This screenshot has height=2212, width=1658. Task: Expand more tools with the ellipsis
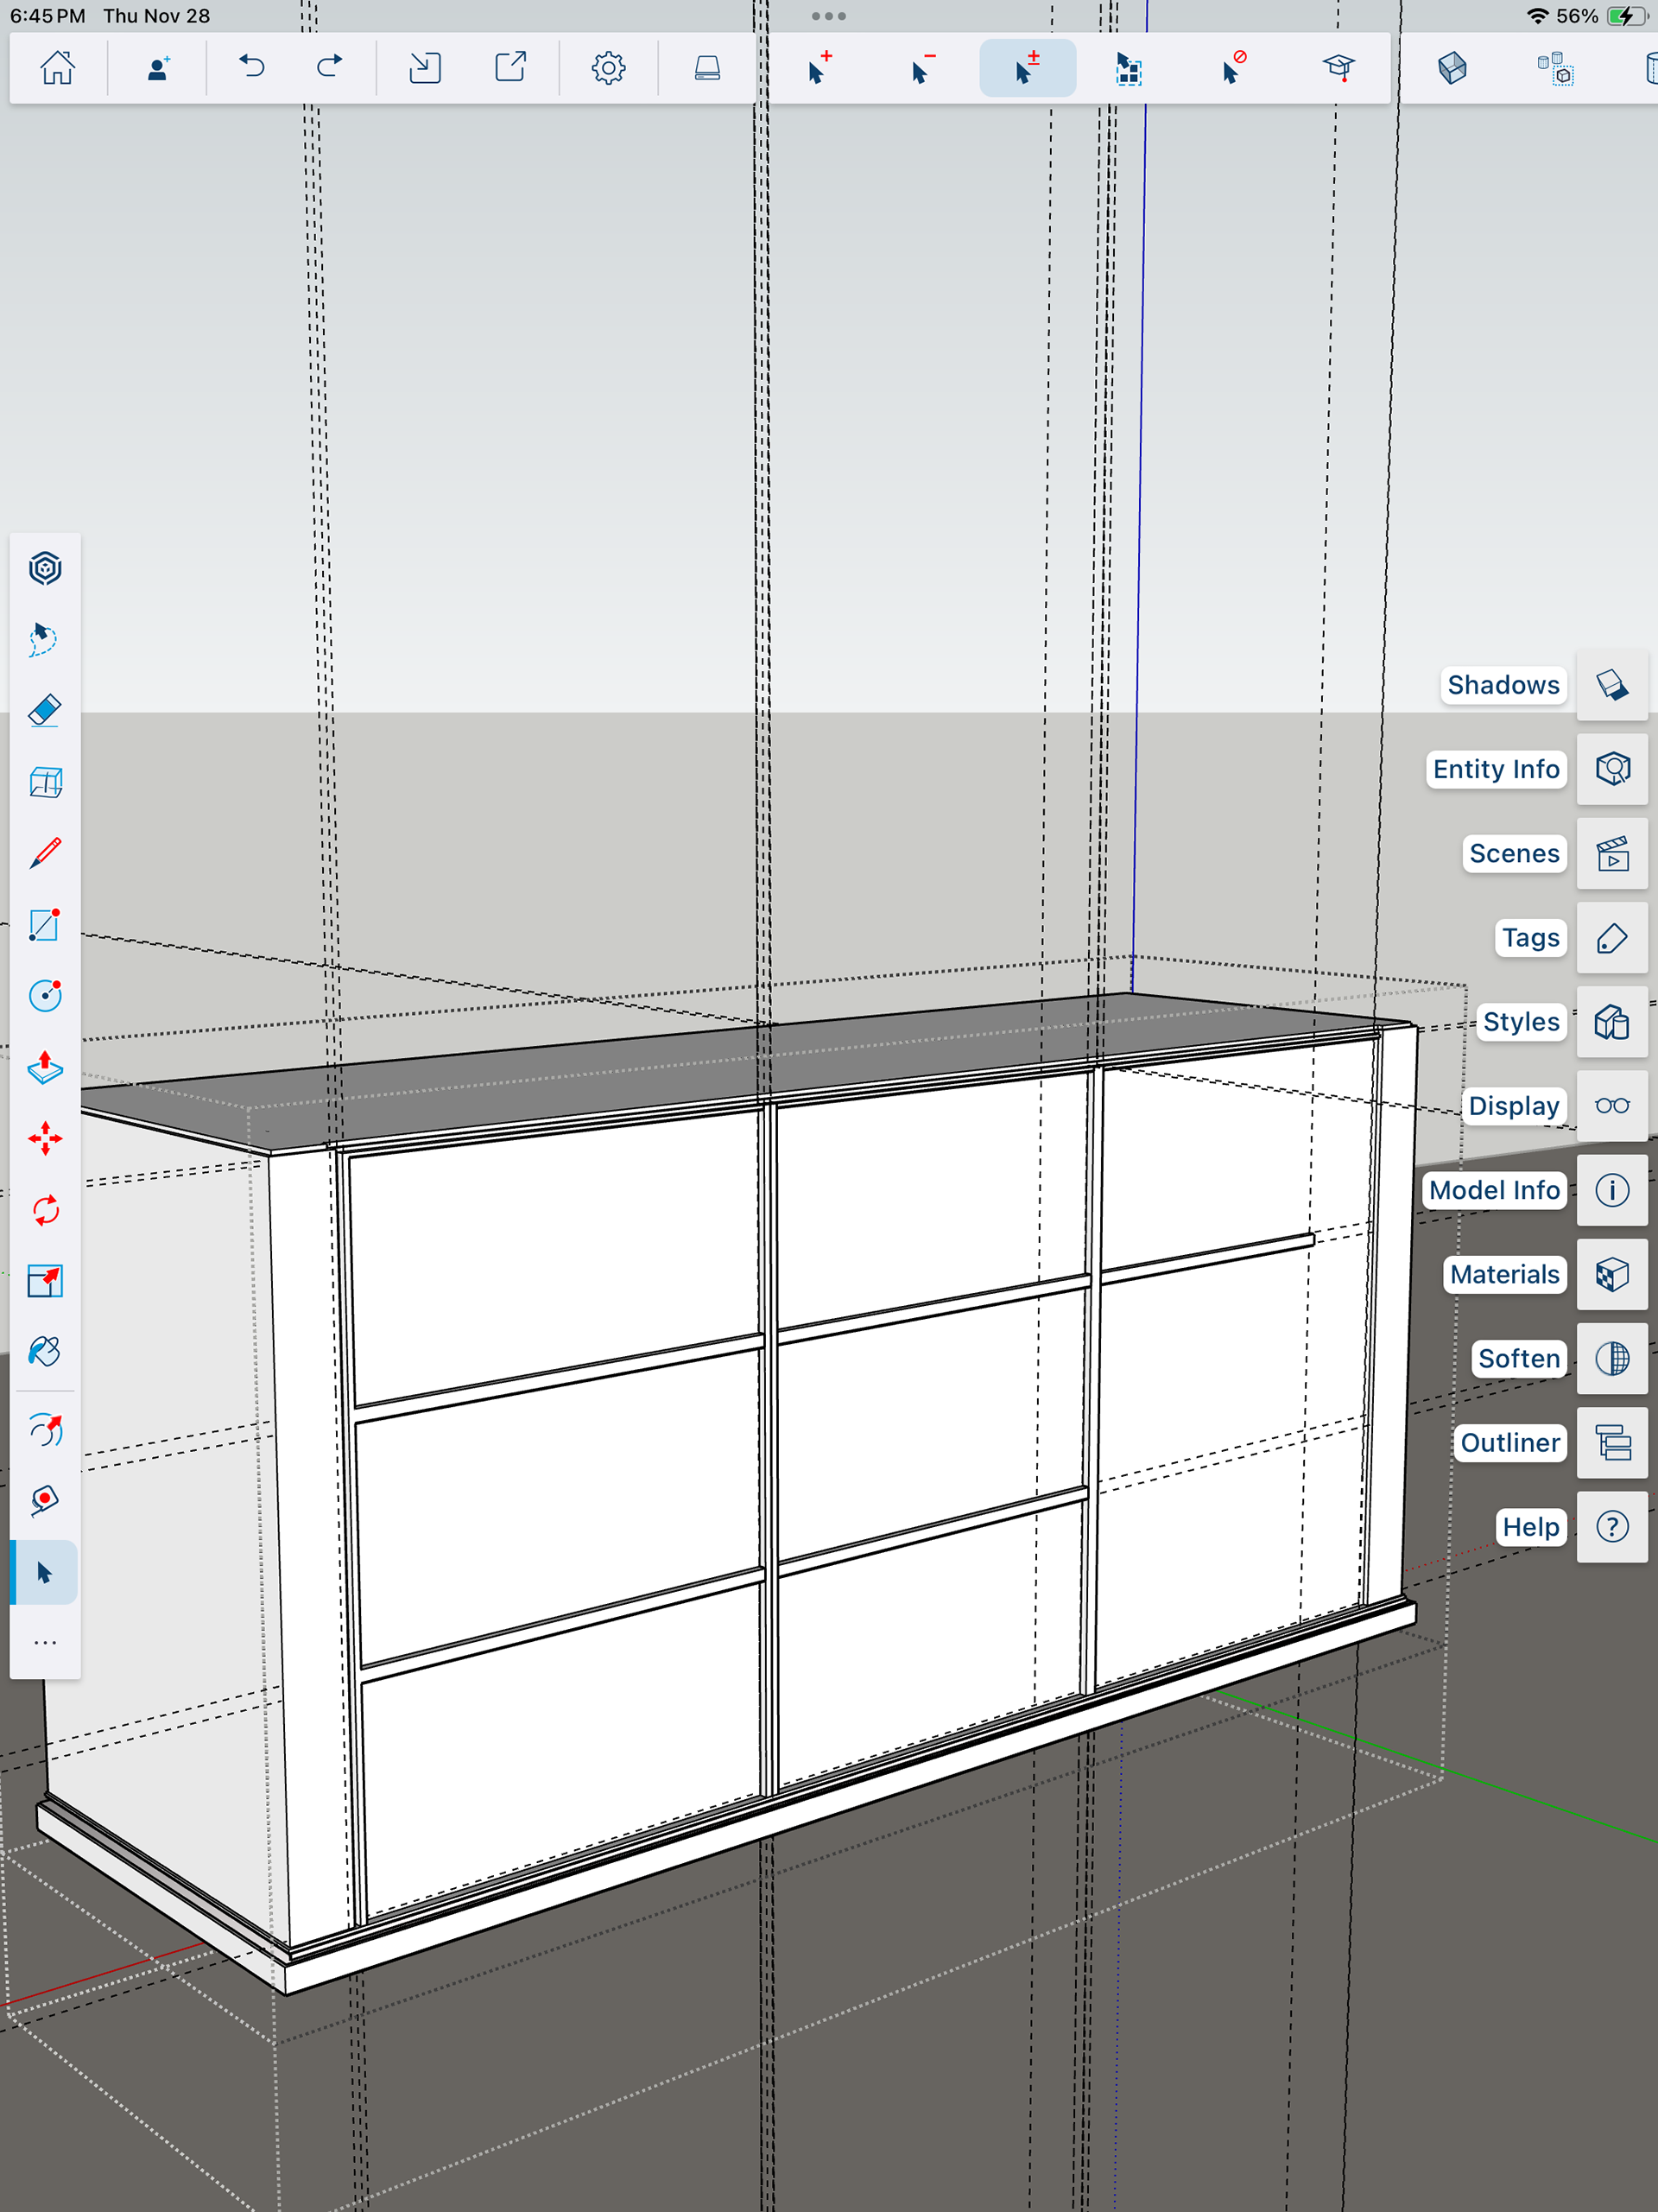45,1643
